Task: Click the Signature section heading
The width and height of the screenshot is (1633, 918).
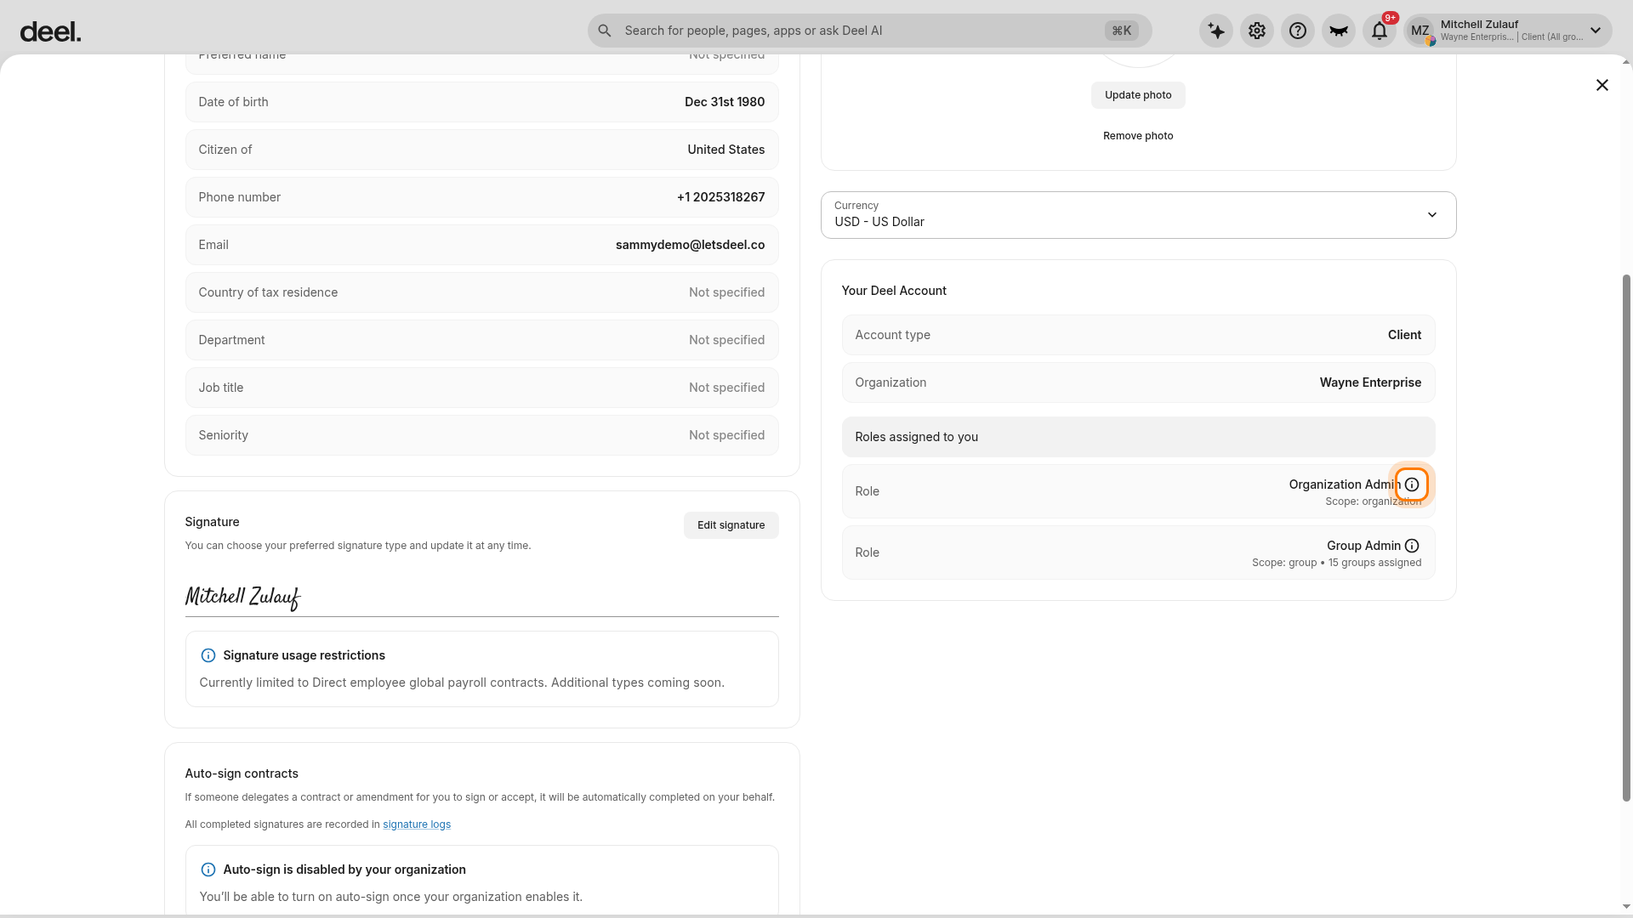Action: tap(212, 522)
